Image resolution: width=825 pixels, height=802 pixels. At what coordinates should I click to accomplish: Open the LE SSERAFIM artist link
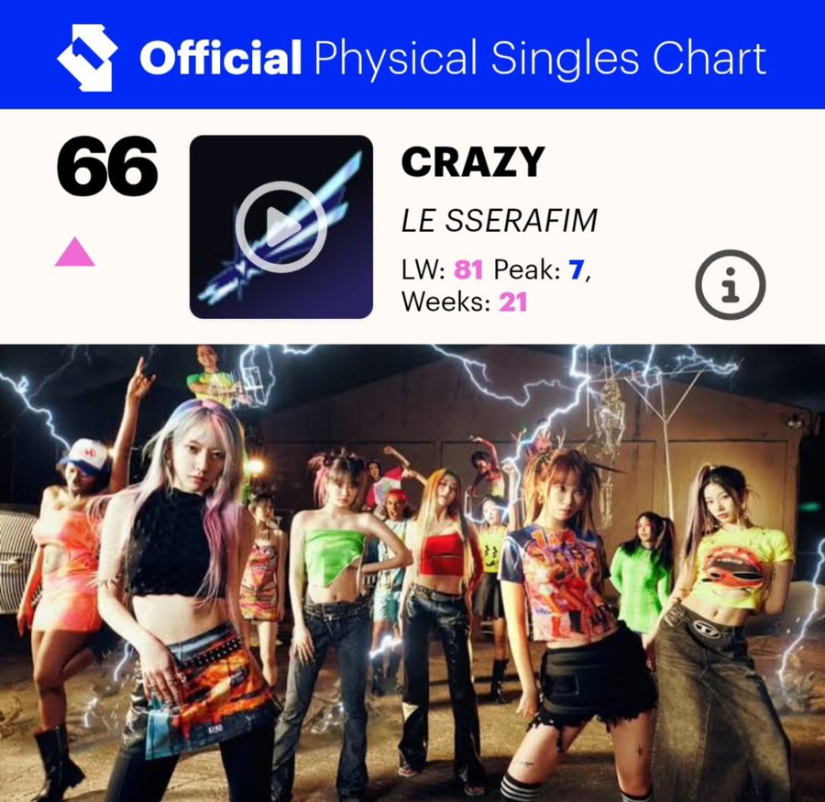[x=500, y=221]
